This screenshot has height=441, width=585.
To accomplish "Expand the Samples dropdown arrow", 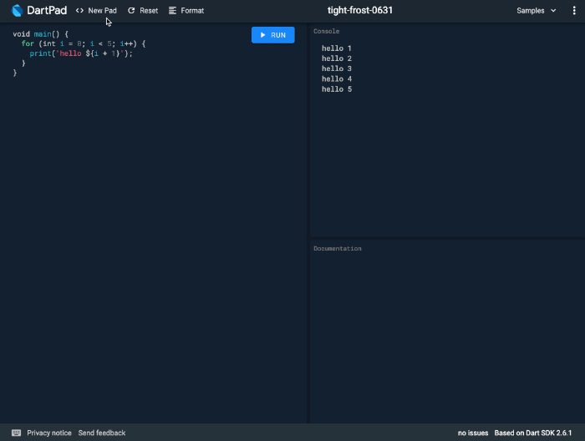I will [553, 11].
